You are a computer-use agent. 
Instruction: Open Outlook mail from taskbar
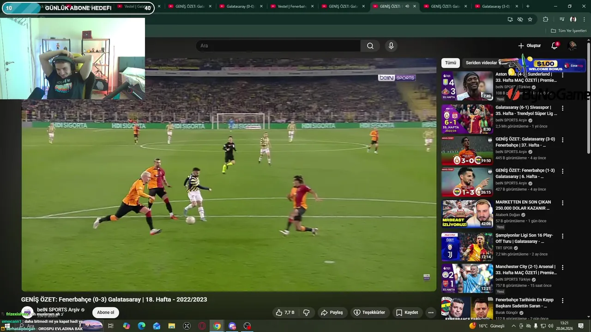(x=157, y=326)
